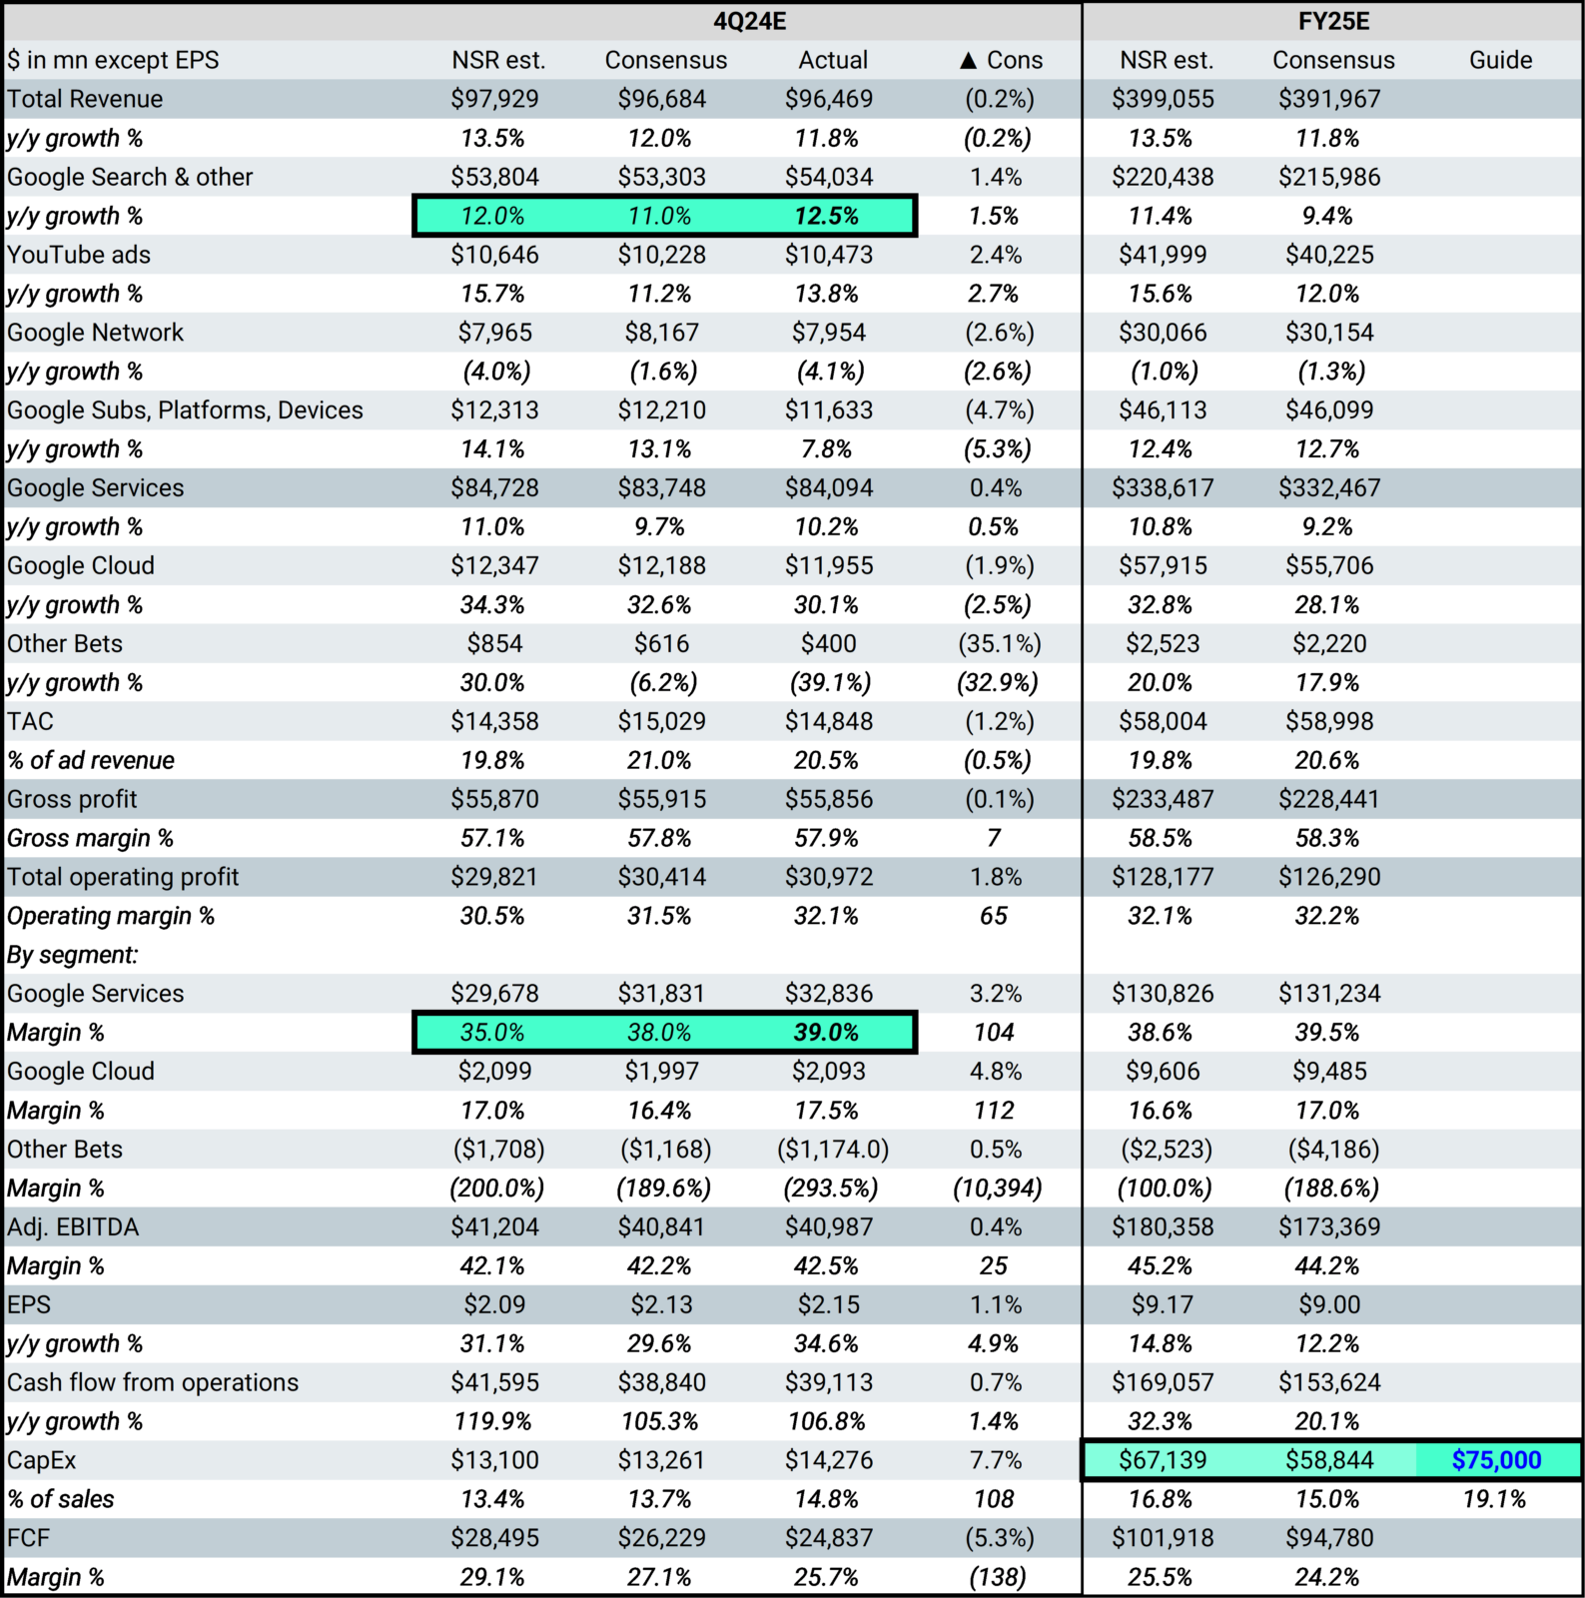Select the $57,915 Cloud FY25E estimate
Viewport: 1585px width, 1598px height.
click(1163, 565)
